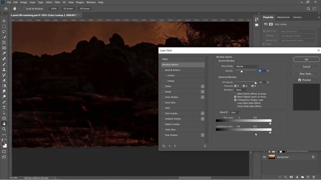The height and width of the screenshot is (180, 321).
Task: Open the Blend If Gray dropdown
Action: coord(235,112)
